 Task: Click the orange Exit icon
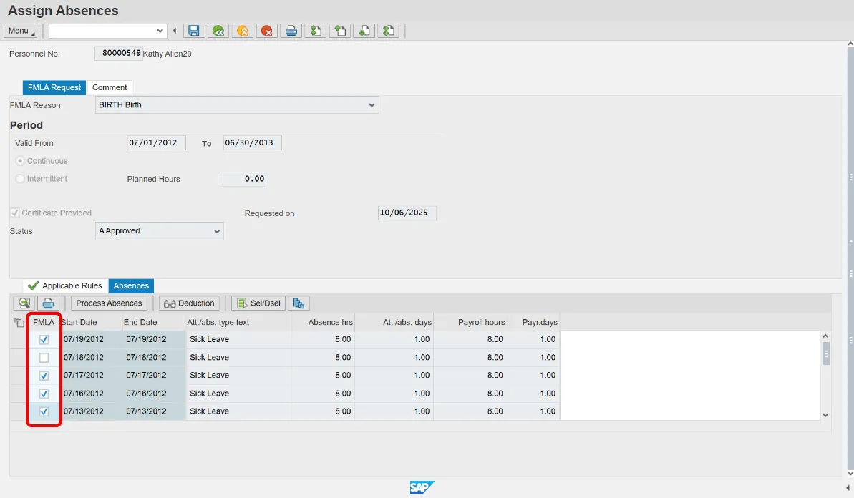(x=243, y=31)
